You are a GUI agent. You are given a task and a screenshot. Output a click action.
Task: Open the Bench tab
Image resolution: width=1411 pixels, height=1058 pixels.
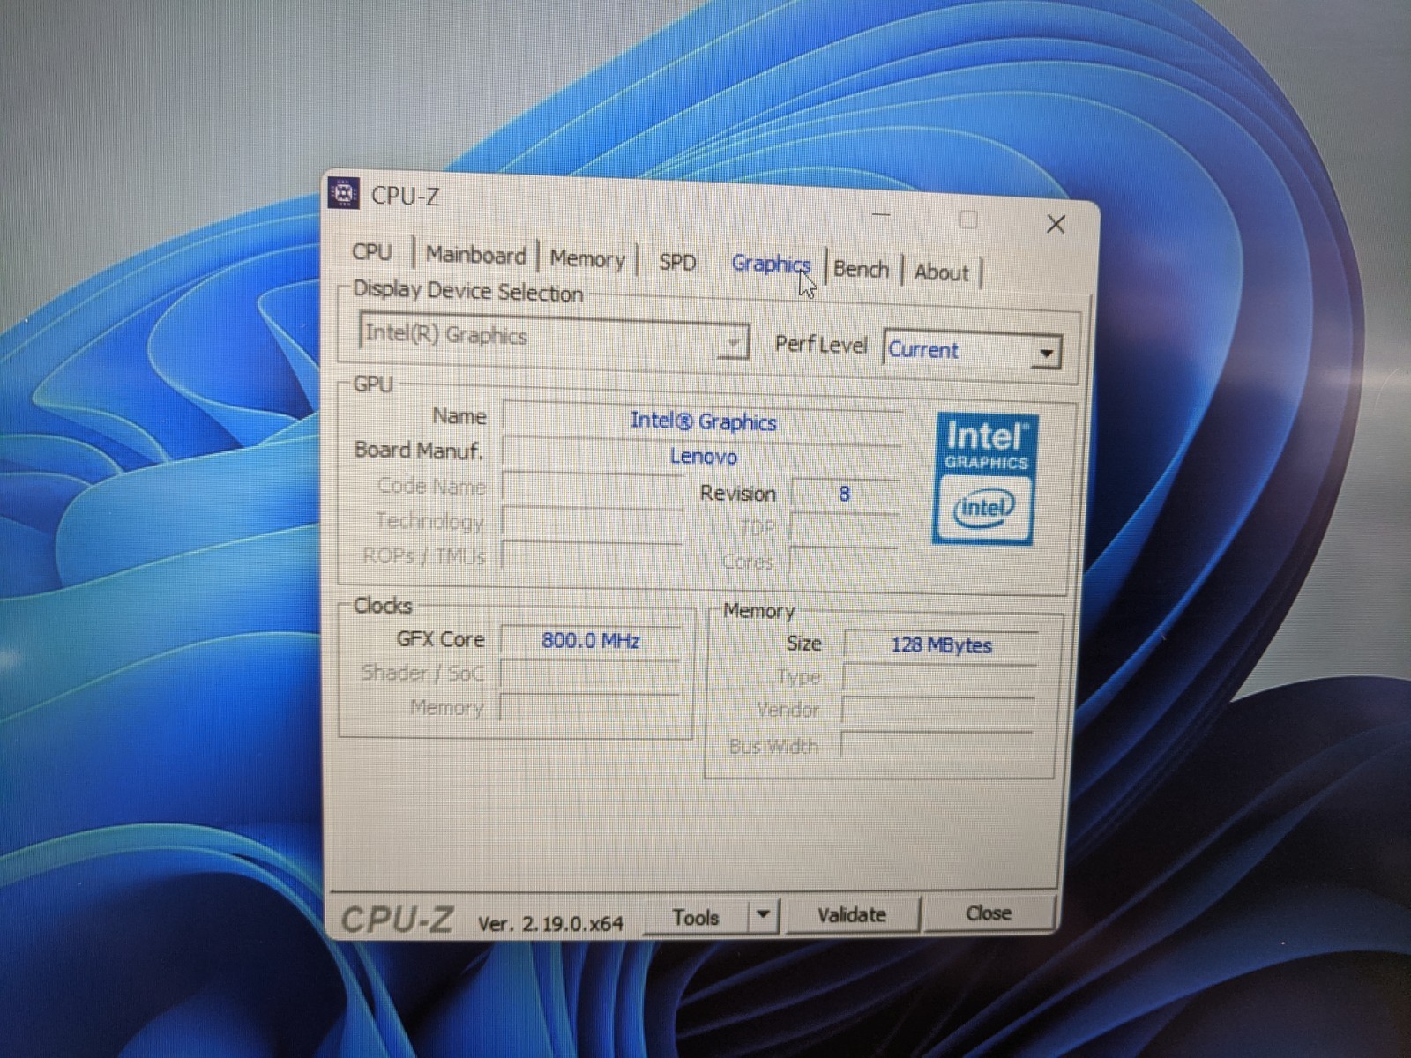(861, 268)
